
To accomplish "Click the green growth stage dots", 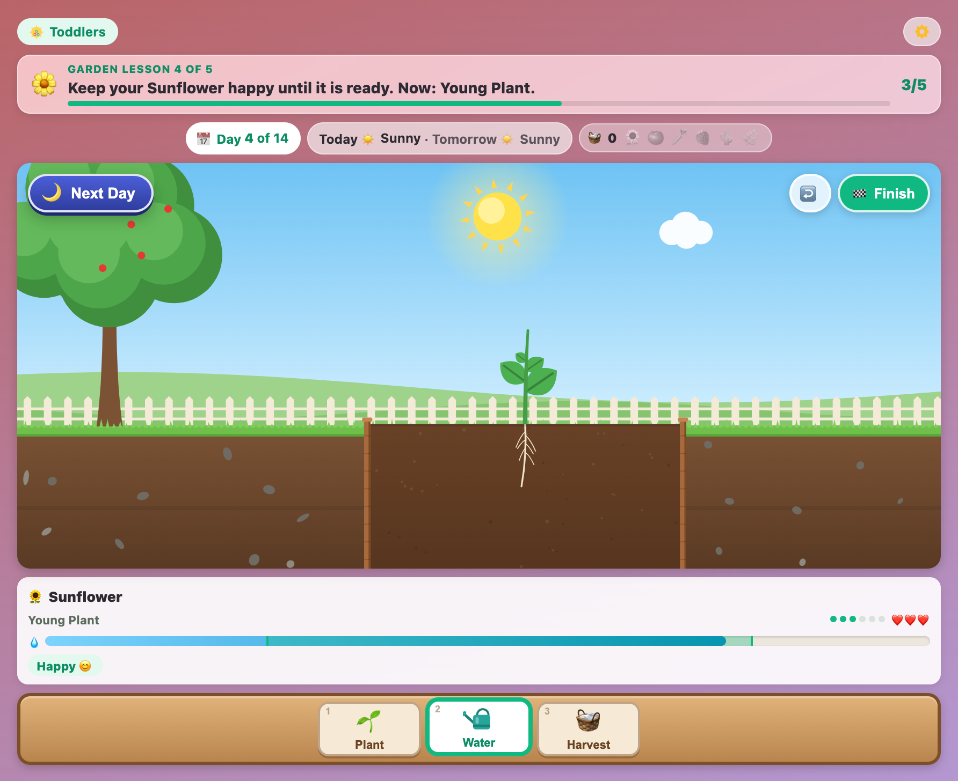I will (857, 619).
